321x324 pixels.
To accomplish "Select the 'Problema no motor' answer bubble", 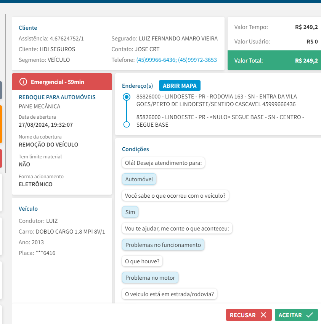I will (x=150, y=277).
